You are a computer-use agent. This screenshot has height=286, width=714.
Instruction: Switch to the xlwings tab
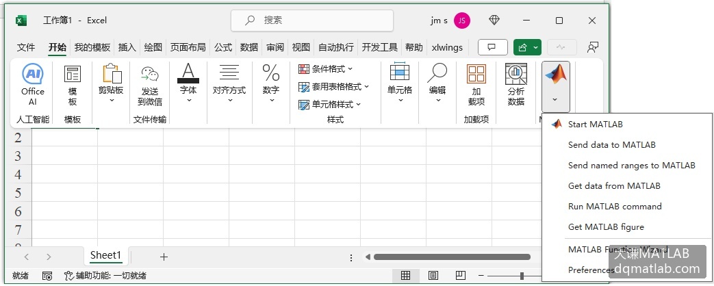coord(447,47)
